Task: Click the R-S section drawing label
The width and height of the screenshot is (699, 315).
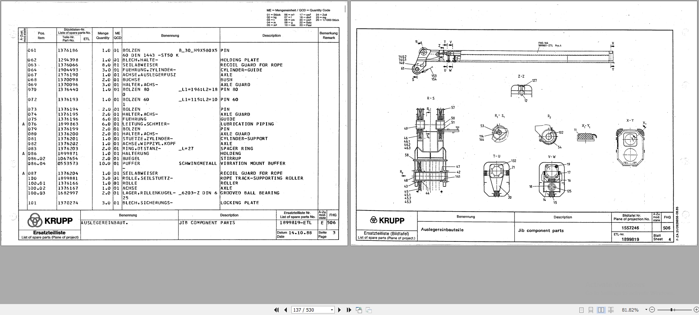Action: pos(431,98)
